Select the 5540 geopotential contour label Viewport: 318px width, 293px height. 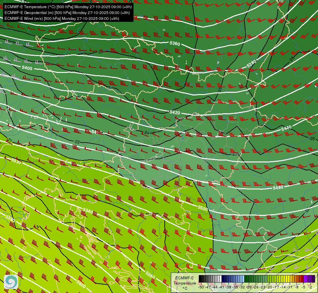tap(88, 211)
